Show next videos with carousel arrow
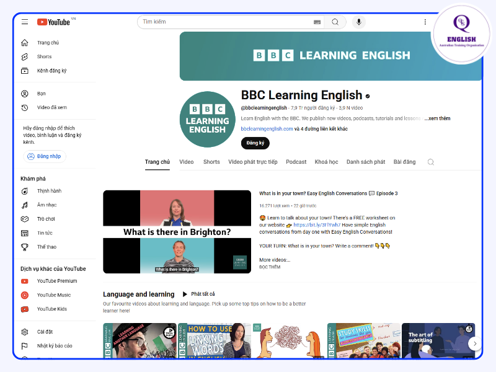The width and height of the screenshot is (496, 372). coord(475,343)
